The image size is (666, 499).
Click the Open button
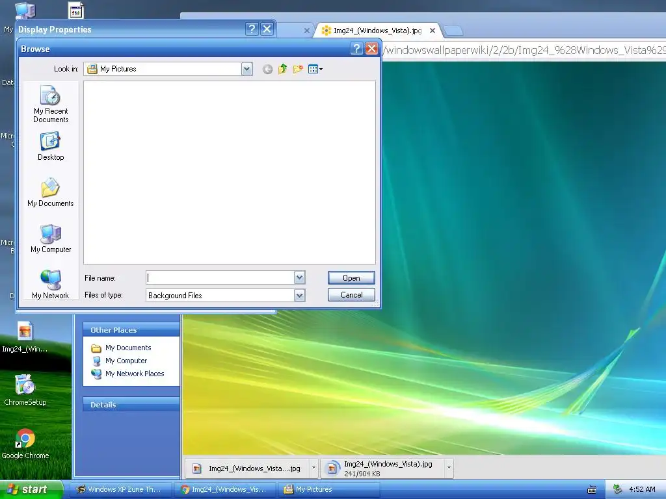click(351, 278)
